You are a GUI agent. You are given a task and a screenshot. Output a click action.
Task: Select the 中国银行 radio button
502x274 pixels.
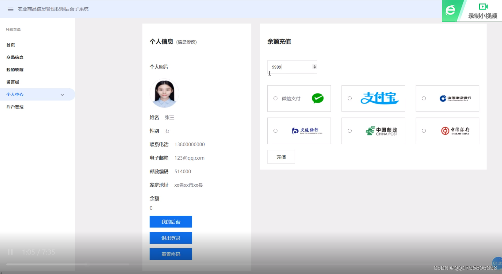tap(424, 131)
